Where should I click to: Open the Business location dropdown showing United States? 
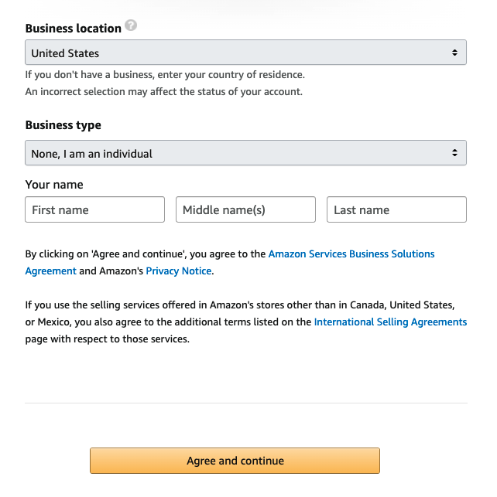coord(232,53)
